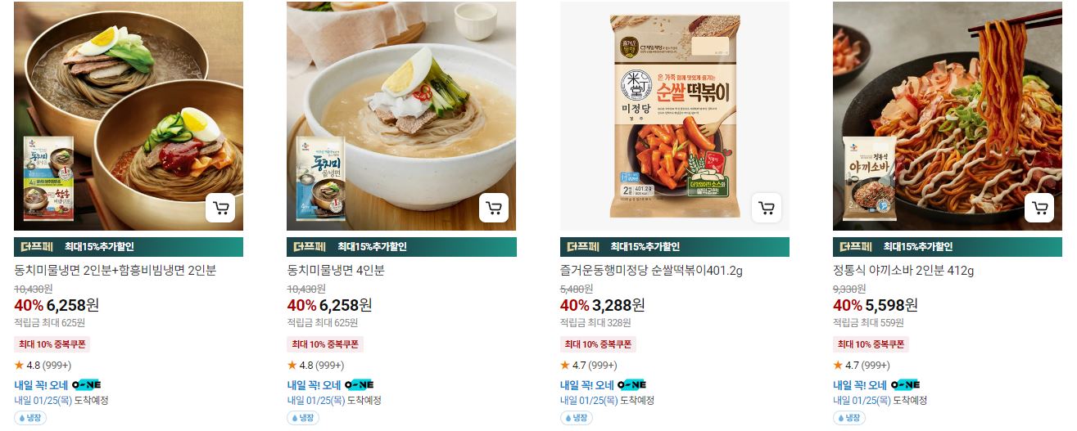
Task: Click the 순쌀떡볶이 package product image
Action: pyautogui.click(x=675, y=116)
